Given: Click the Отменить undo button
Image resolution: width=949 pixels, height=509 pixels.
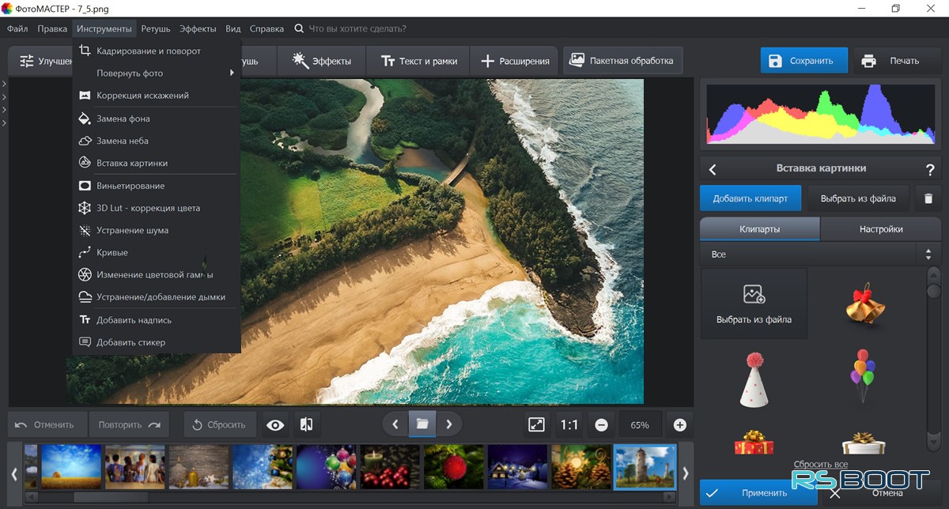Looking at the screenshot, I should tap(47, 424).
